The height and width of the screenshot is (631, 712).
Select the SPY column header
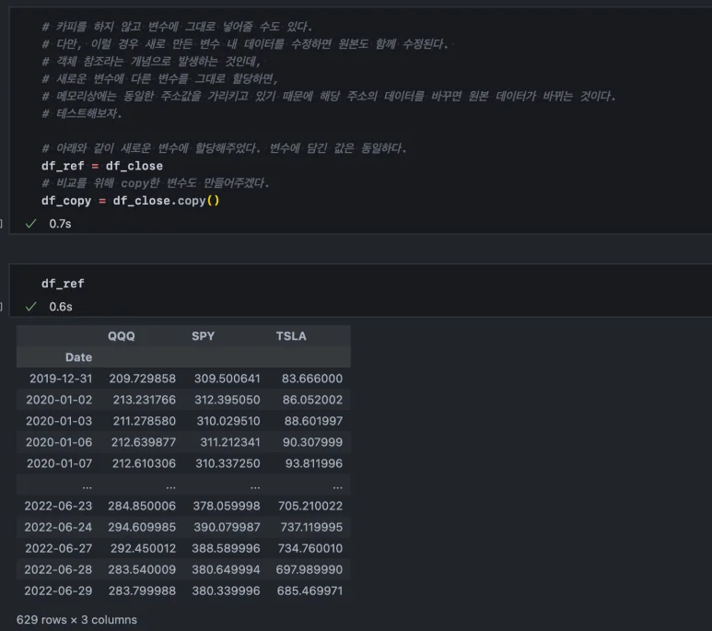click(203, 336)
